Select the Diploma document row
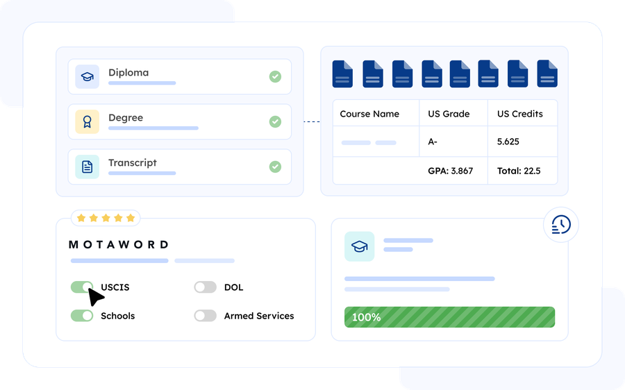The image size is (625, 390). [x=180, y=76]
